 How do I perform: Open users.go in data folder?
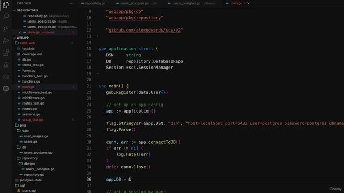[31, 142]
